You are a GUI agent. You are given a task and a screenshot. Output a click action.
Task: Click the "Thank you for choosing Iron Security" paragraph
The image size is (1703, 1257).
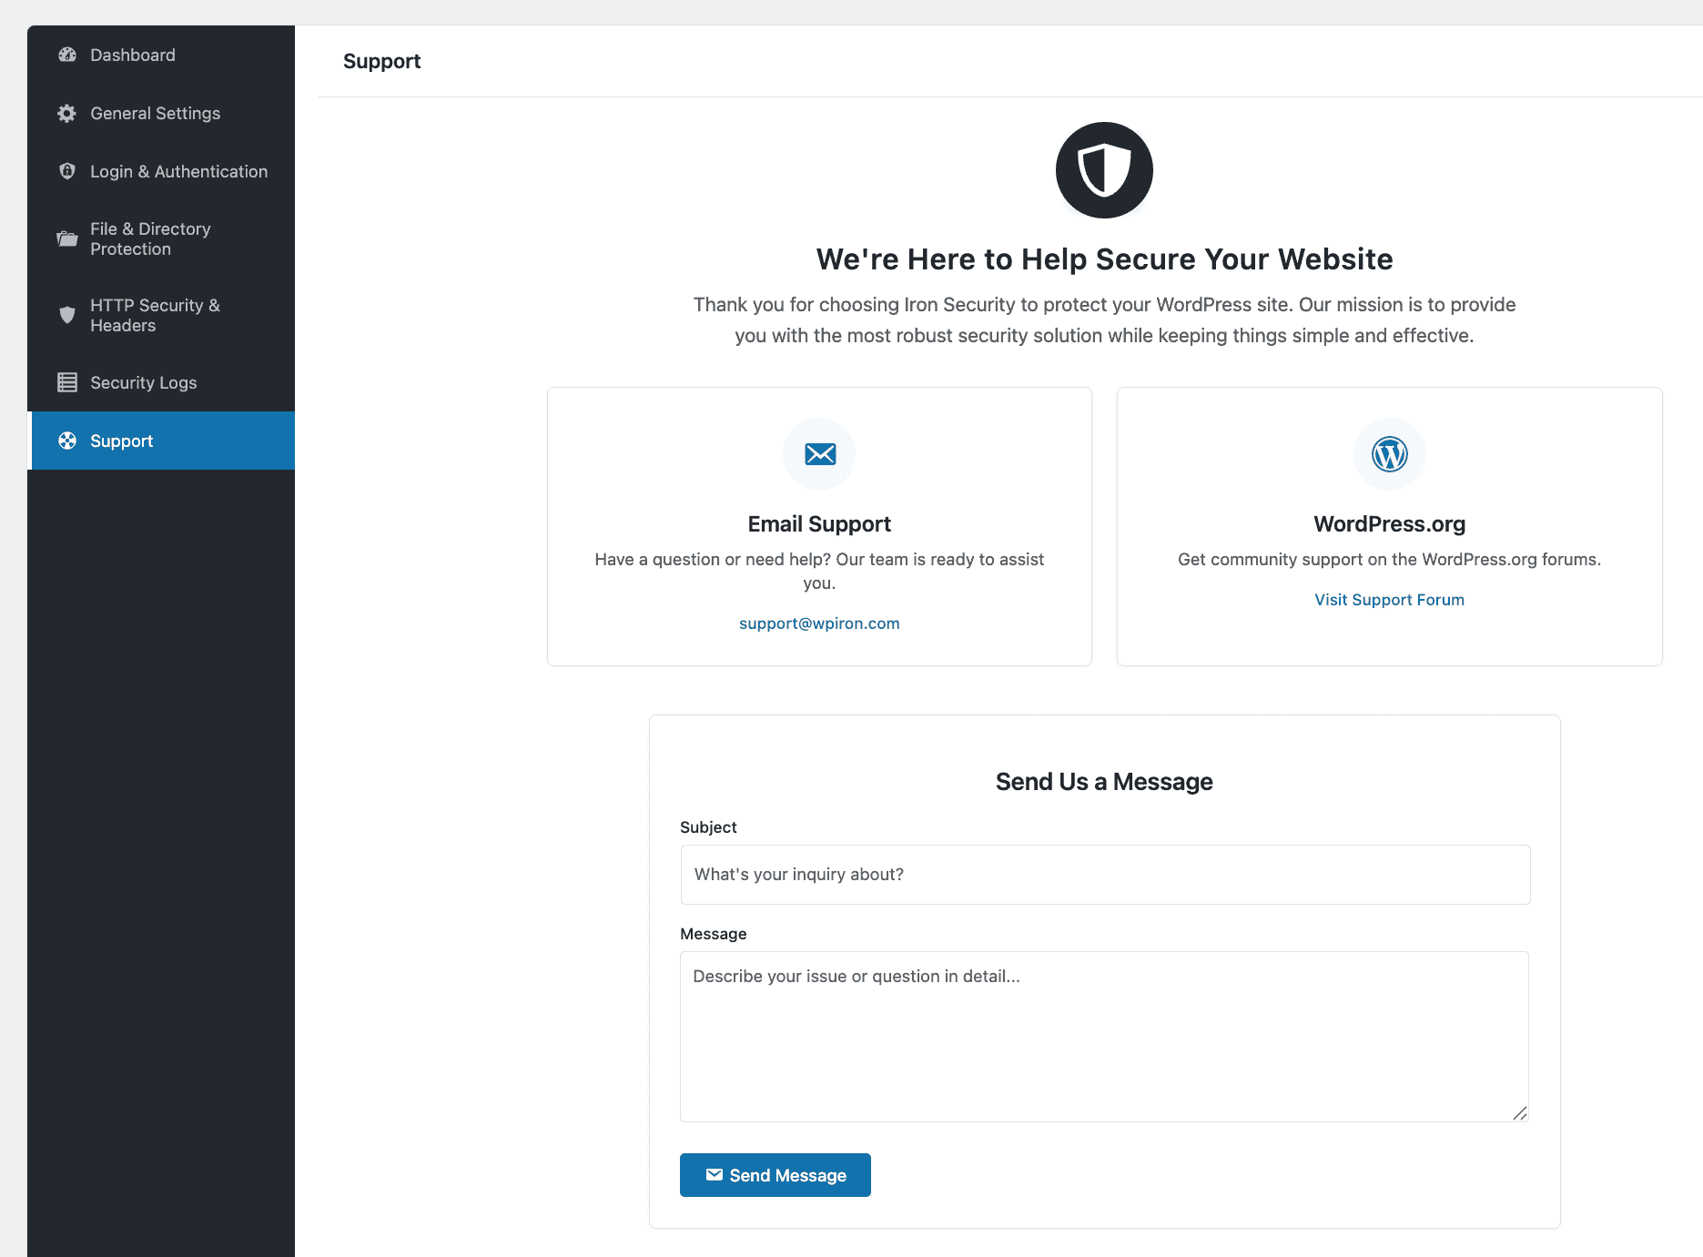(1104, 319)
